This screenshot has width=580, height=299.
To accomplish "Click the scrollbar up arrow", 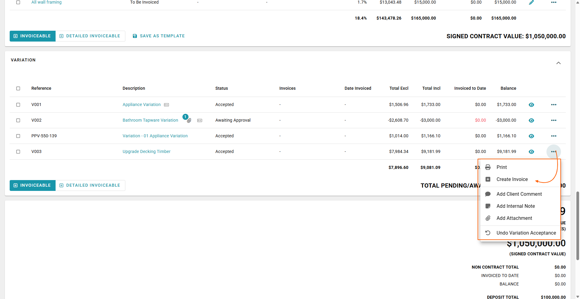I will point(578,2).
